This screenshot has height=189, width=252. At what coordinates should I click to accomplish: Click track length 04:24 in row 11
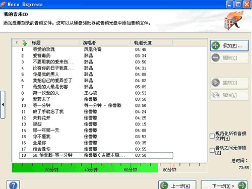(x=141, y=112)
